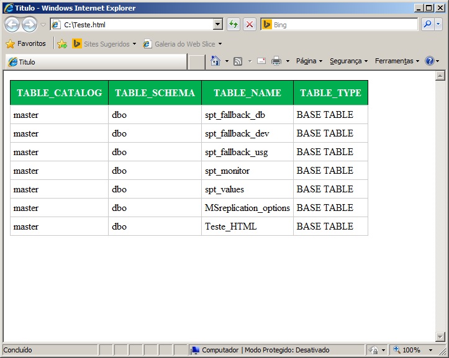Click Internet Explorer logo in title bar
This screenshot has width=449, height=358.
[x=9, y=7]
